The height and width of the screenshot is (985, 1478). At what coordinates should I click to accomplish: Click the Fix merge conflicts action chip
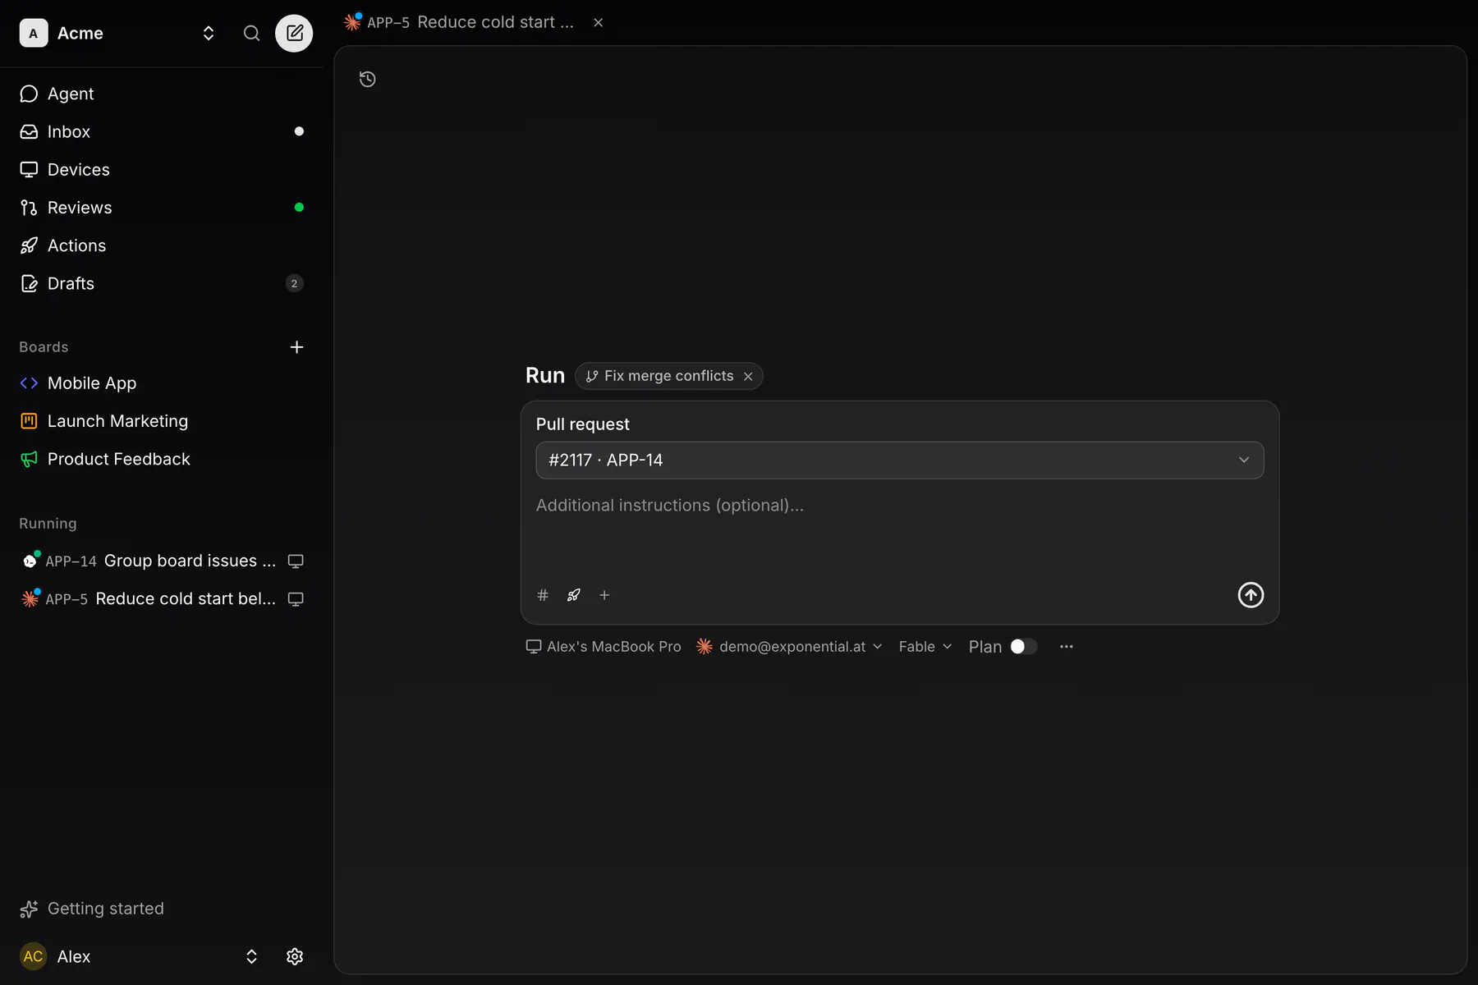[659, 376]
